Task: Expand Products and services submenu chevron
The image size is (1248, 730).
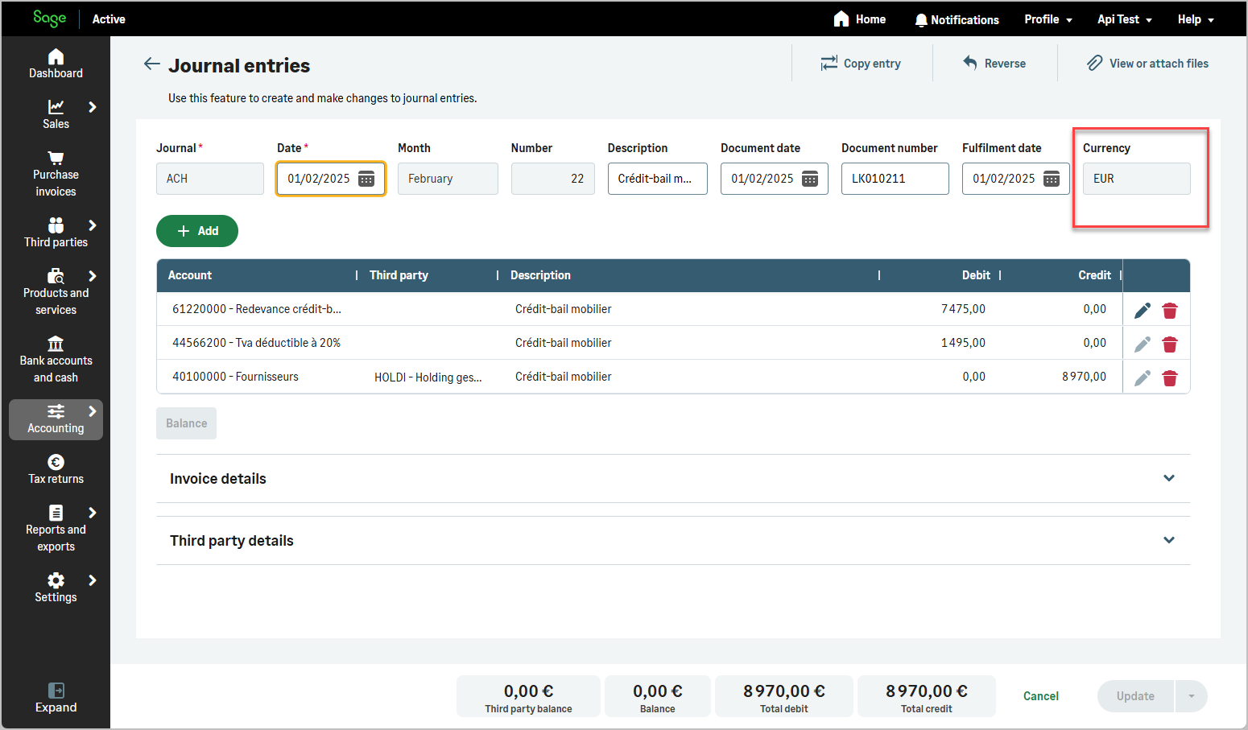Action: 93,276
